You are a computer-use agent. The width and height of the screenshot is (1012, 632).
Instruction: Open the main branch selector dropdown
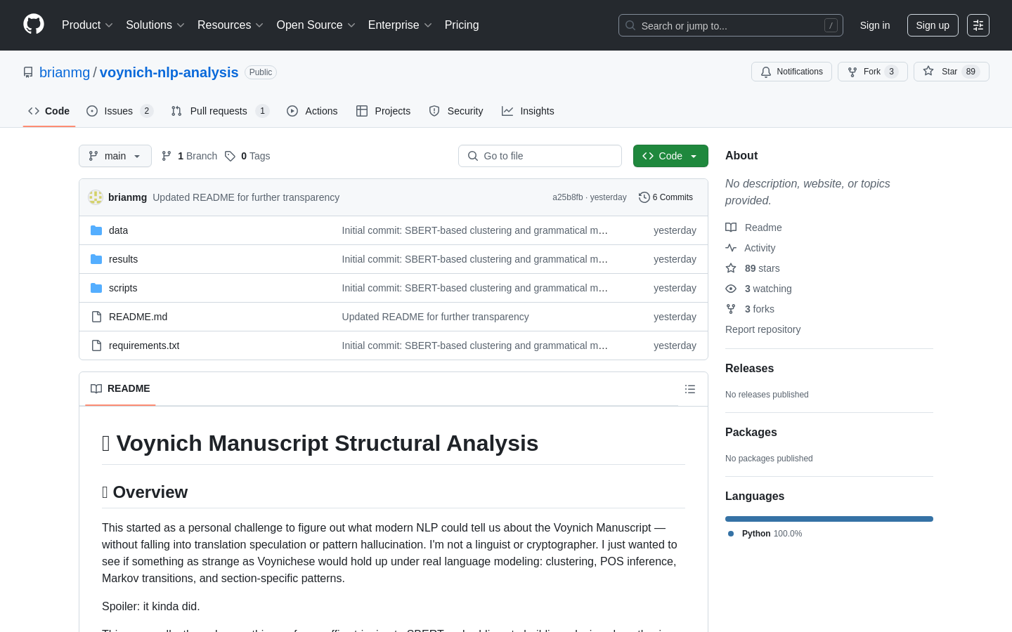coord(115,156)
